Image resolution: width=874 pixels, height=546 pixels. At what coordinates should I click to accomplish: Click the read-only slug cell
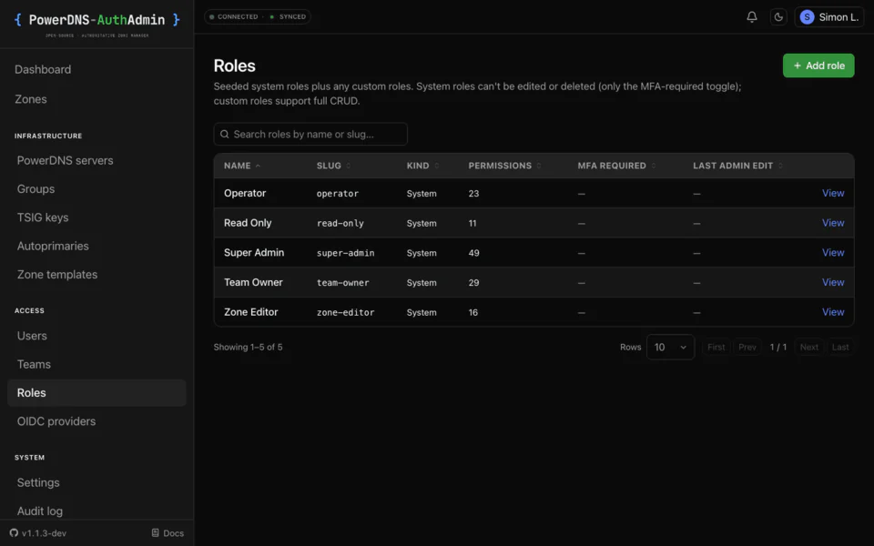click(340, 224)
